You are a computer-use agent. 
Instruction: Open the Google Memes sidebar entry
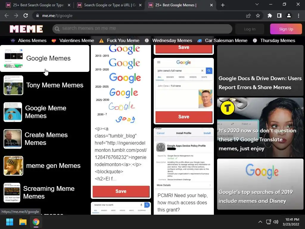[x=45, y=58]
